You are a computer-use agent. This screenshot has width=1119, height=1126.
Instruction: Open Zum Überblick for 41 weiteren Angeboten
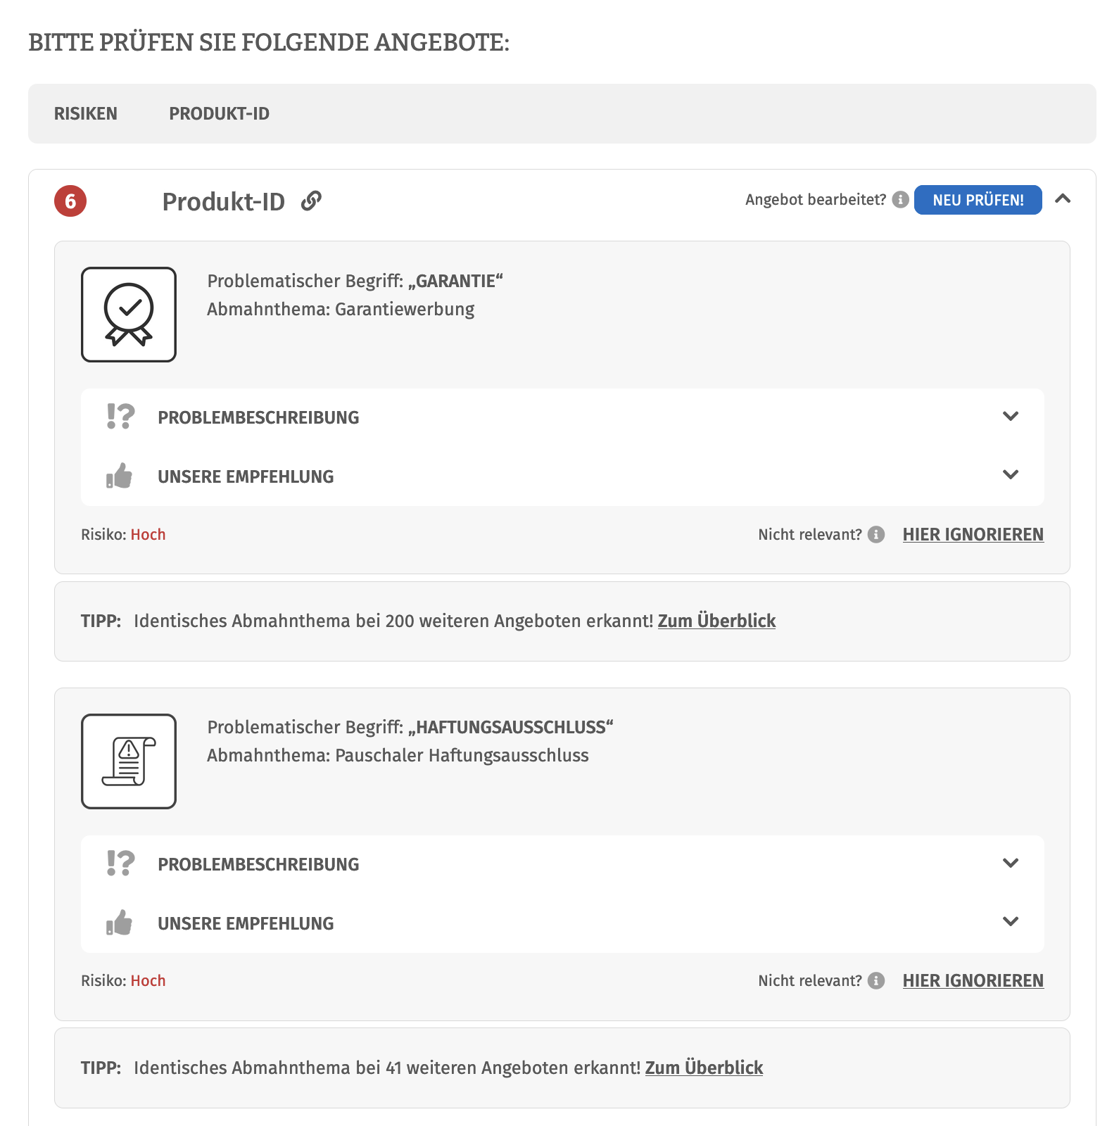704,1068
